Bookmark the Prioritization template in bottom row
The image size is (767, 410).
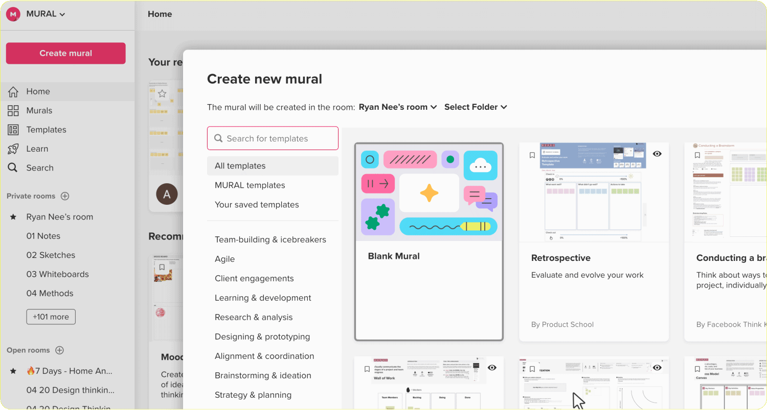532,369
